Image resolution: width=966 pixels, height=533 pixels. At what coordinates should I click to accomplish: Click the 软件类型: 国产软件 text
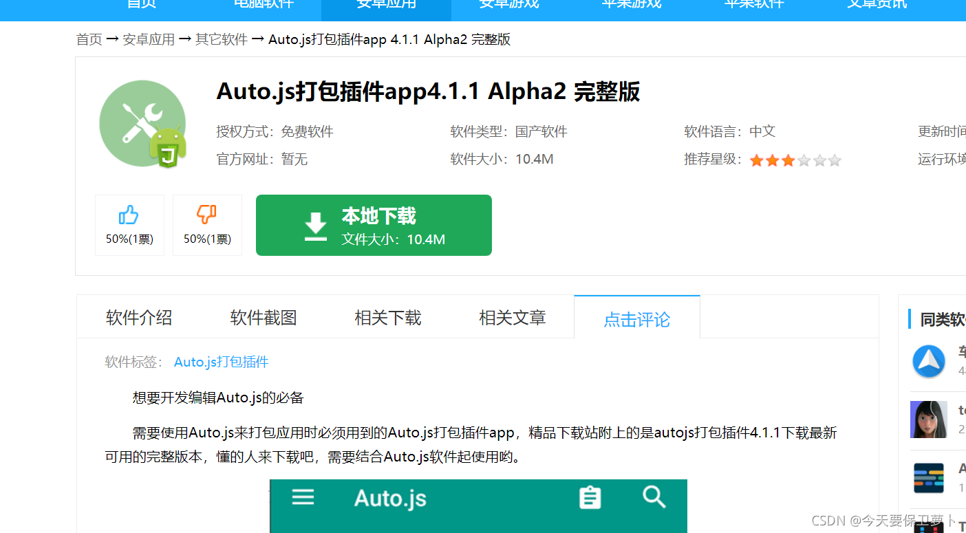tap(508, 131)
